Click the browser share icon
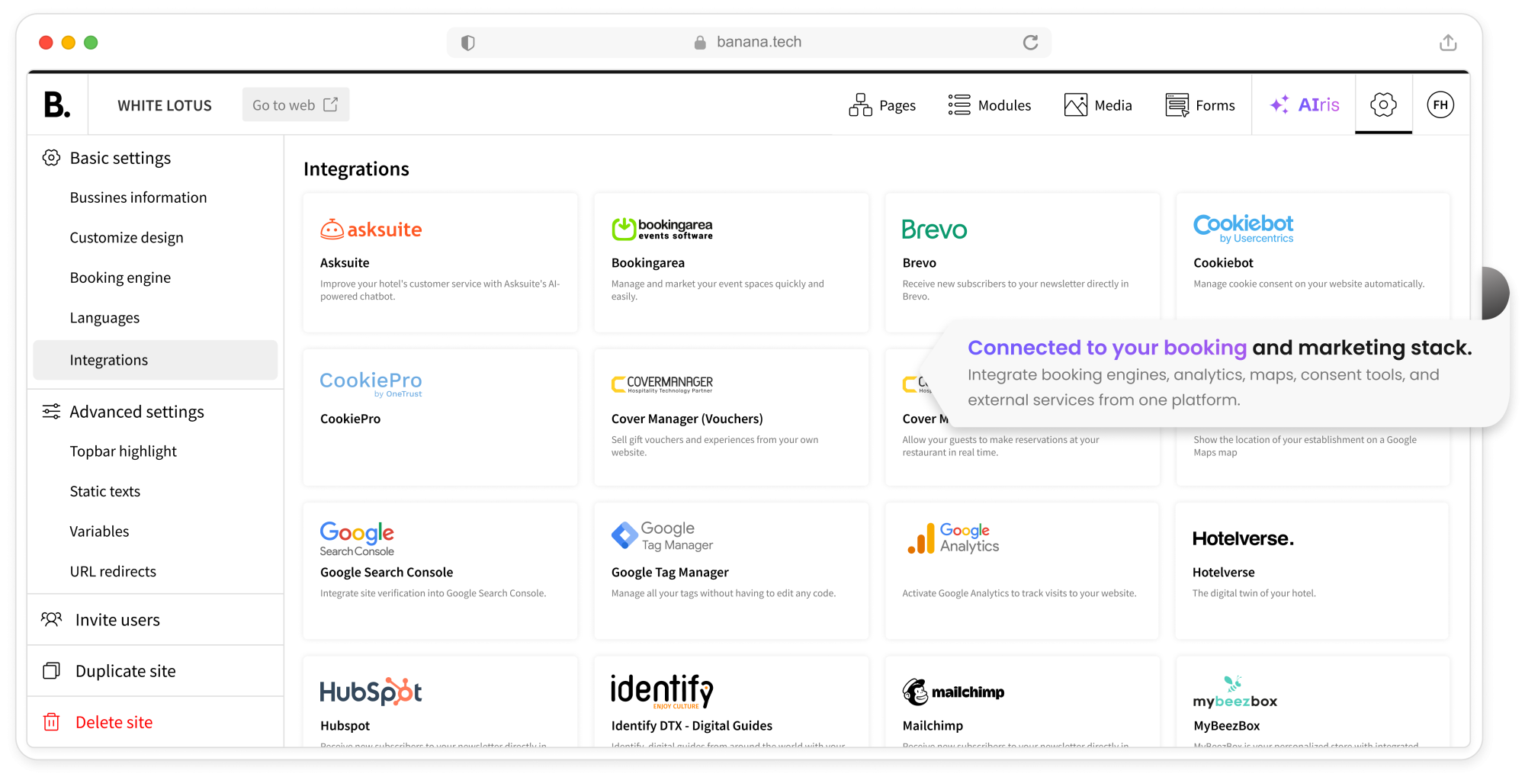Image resolution: width=1525 pixels, height=777 pixels. pos(1448,42)
